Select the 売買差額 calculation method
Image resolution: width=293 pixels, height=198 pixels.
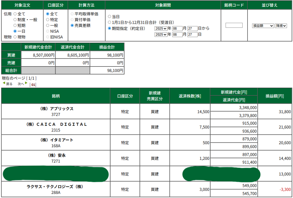pos(72,26)
